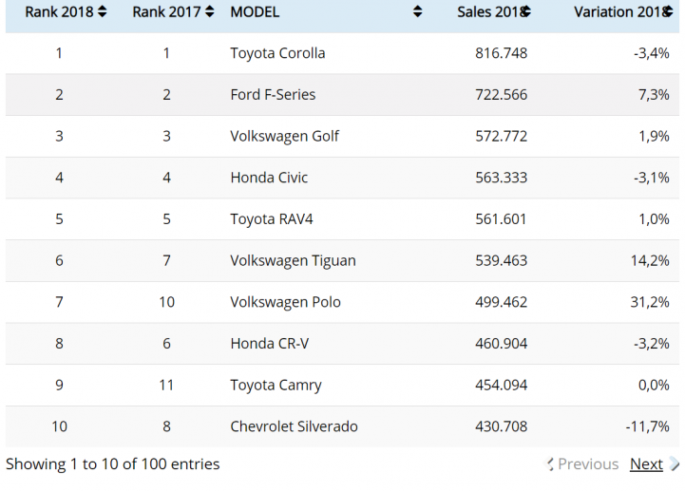Select the Ford F-Series model cell
Viewport: 685px width, 491px height.
[273, 94]
